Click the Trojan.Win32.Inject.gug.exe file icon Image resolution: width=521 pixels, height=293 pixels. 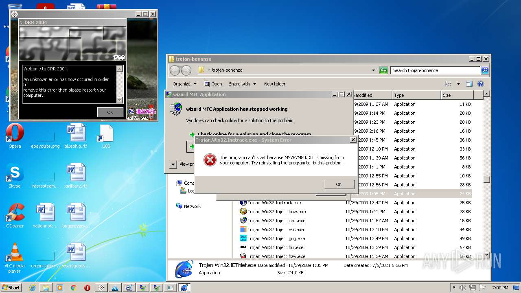coord(243,238)
